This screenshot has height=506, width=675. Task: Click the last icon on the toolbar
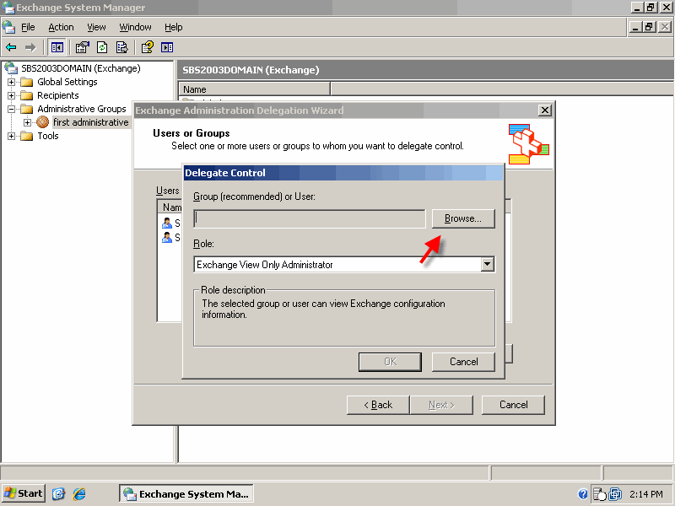tap(167, 47)
